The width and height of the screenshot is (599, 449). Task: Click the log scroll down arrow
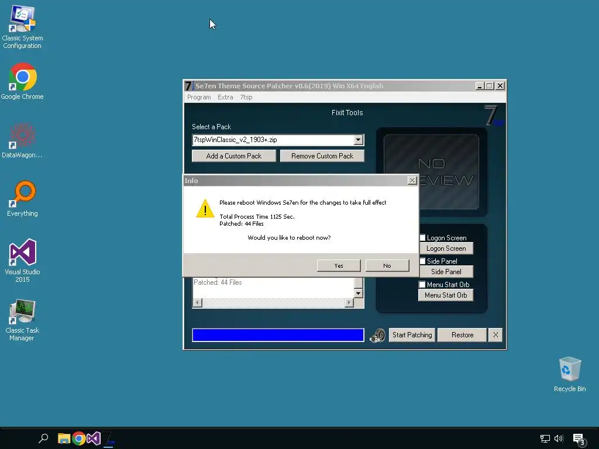pyautogui.click(x=358, y=293)
